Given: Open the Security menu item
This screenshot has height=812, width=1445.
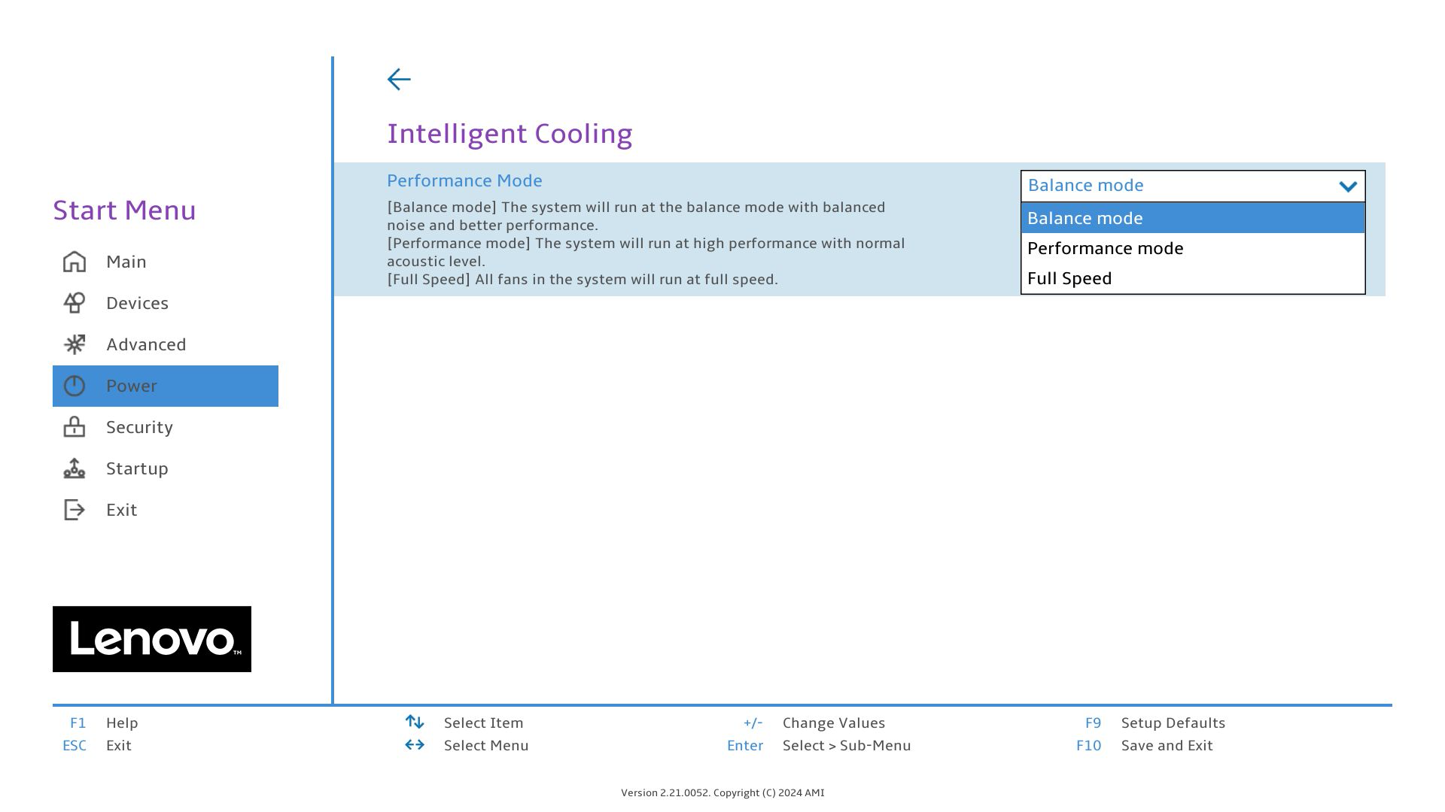Looking at the screenshot, I should click(139, 427).
